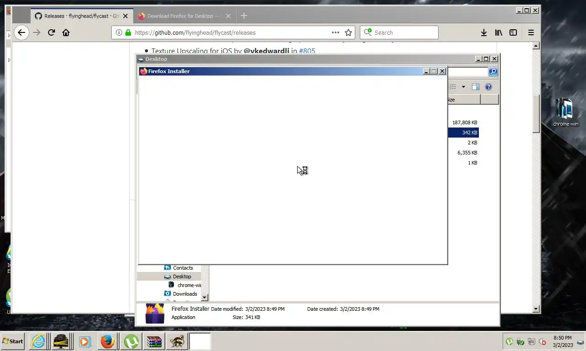Open Firefox home page button
586x351 pixels.
coord(66,32)
